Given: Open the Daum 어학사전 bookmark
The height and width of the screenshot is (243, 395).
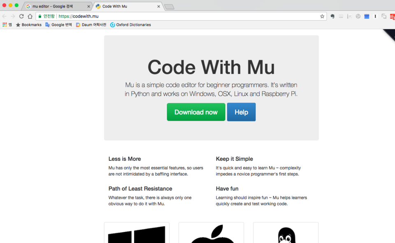Looking at the screenshot, I should coord(91,25).
